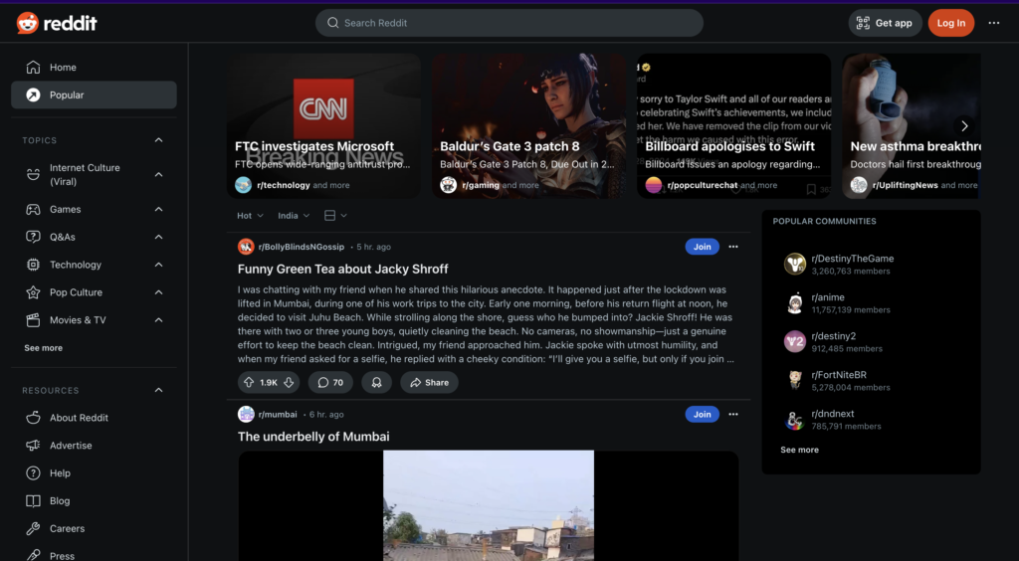Open the Hot sort dropdown

tap(250, 216)
